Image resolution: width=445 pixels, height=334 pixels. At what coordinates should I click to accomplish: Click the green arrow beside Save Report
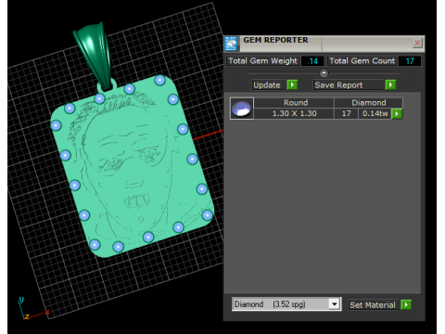click(x=390, y=84)
